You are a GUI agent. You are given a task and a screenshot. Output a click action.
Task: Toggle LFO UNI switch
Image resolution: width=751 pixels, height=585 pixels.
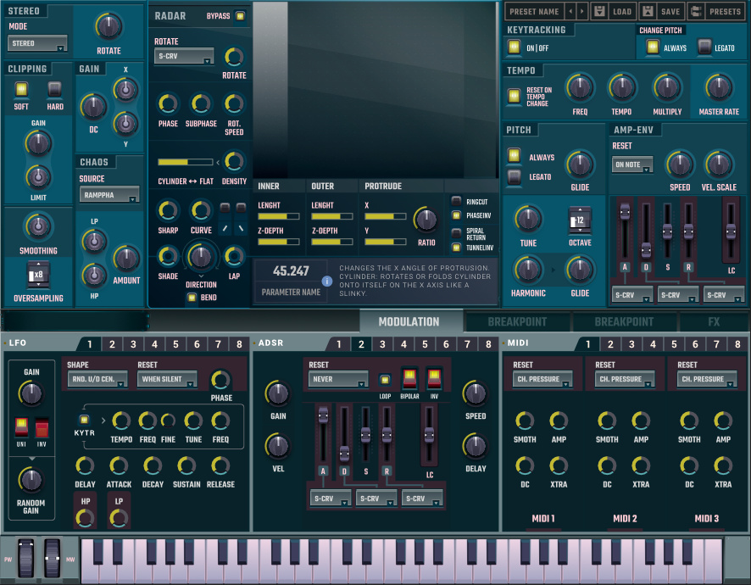click(21, 426)
